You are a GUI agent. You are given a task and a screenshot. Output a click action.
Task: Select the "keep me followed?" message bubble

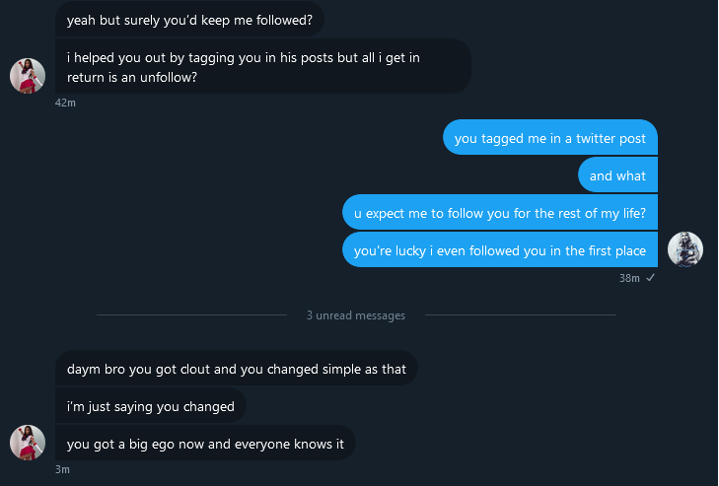click(189, 20)
